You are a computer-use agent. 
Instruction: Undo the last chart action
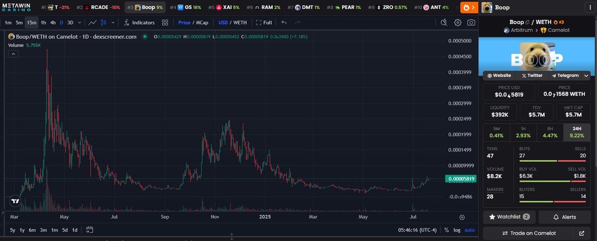(x=284, y=22)
